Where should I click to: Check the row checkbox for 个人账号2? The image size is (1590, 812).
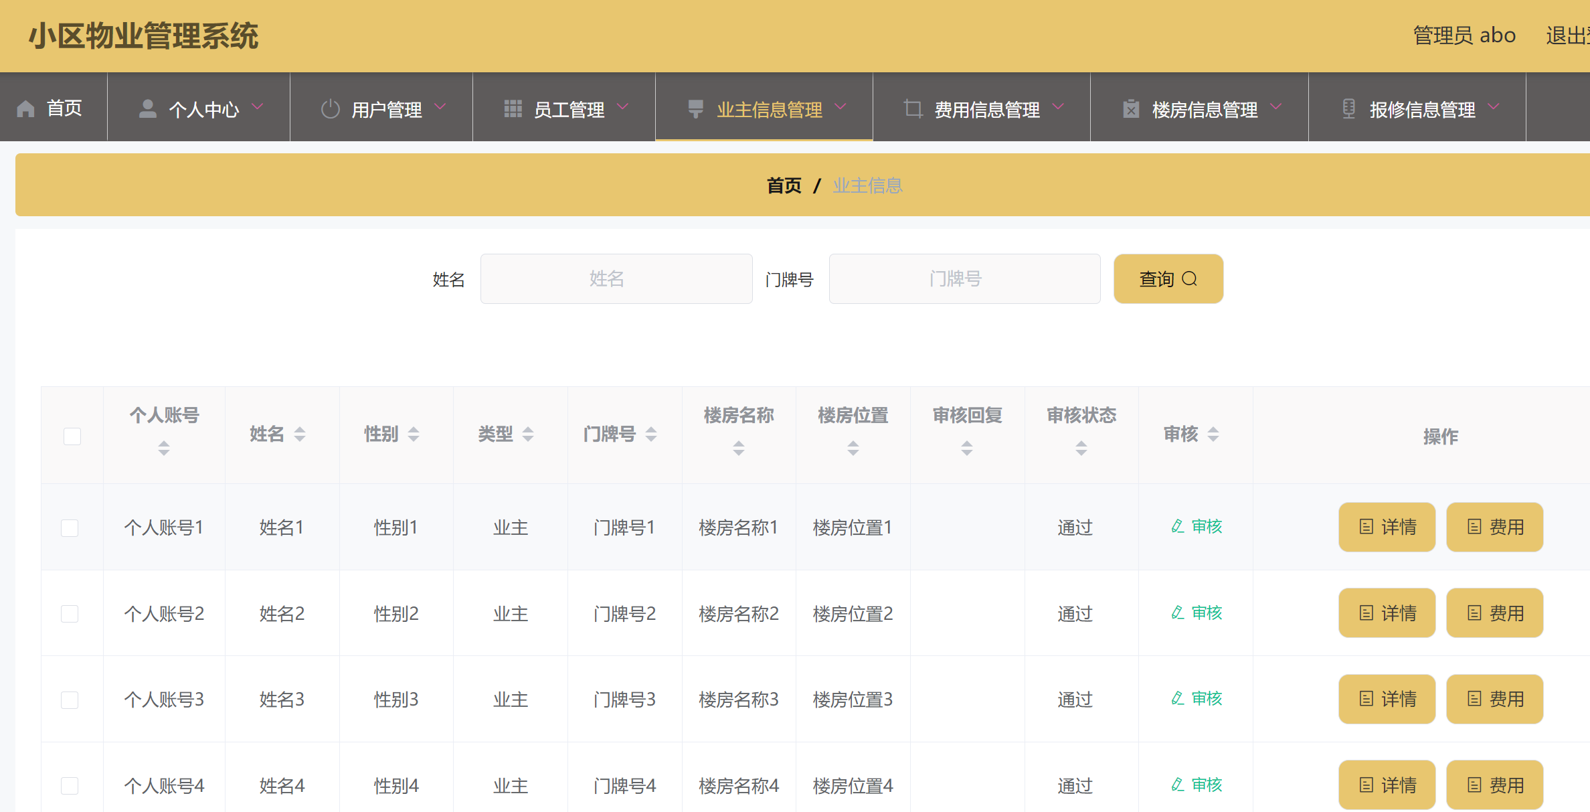click(x=70, y=613)
